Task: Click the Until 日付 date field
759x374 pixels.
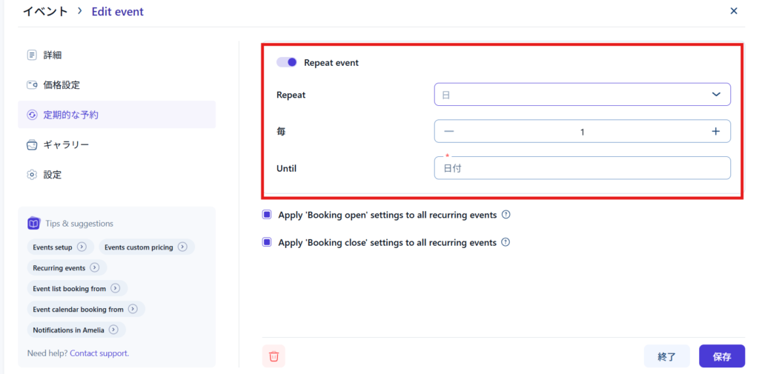Action: point(582,168)
